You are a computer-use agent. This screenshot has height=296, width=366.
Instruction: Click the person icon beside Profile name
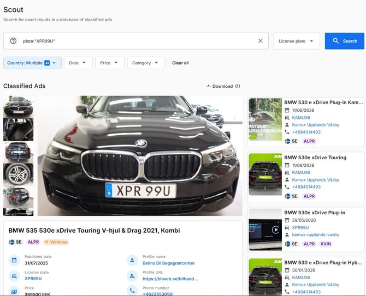coord(132,260)
